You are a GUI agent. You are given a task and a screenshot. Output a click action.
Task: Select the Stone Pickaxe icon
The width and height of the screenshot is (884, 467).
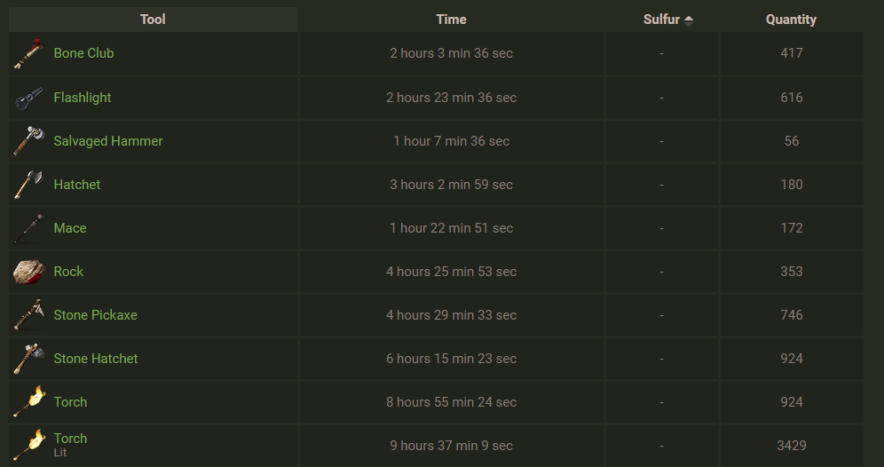(x=28, y=314)
